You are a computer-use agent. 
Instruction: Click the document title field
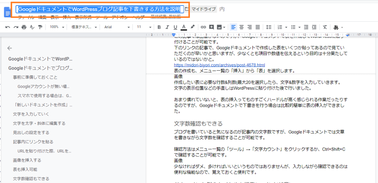(x=100, y=9)
